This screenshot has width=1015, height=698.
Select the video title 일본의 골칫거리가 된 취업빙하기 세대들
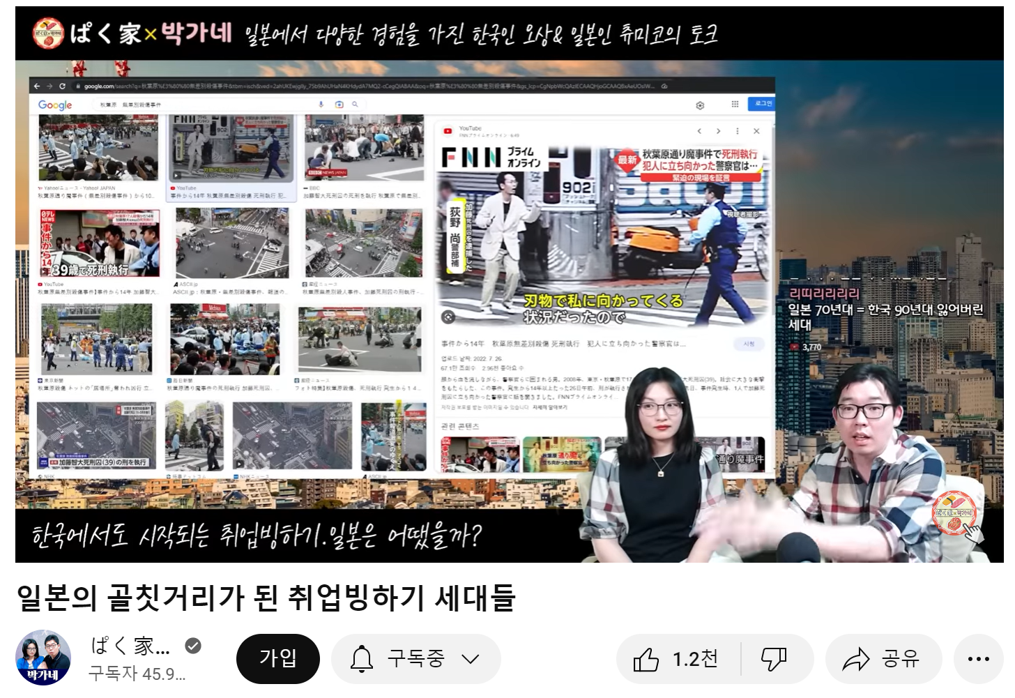point(266,598)
